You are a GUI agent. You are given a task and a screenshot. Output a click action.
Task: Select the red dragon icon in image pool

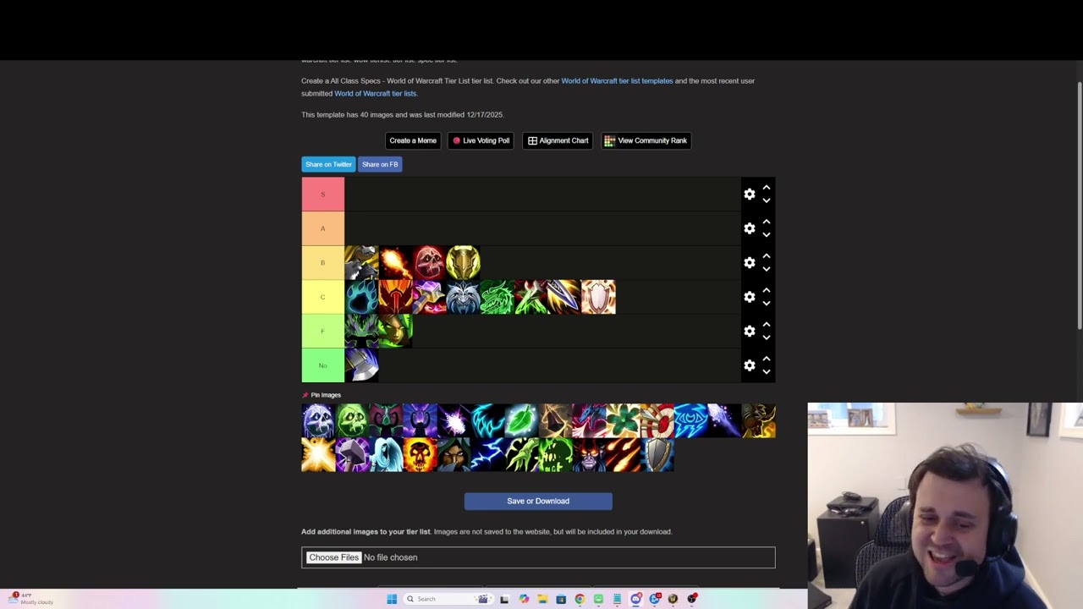pyautogui.click(x=589, y=420)
